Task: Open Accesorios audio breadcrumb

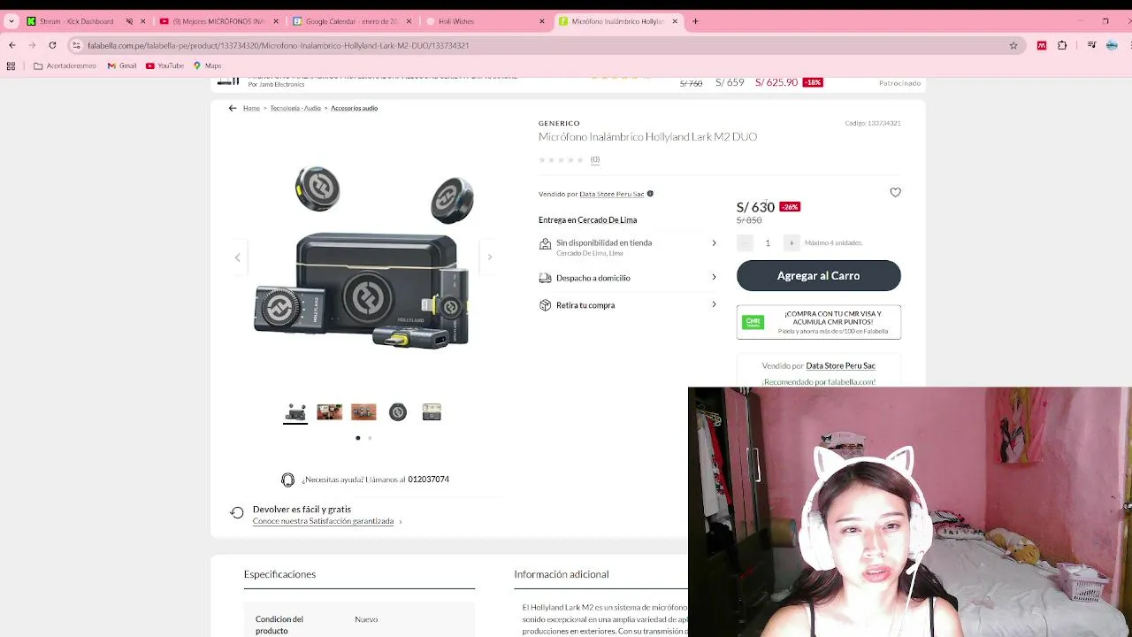Action: click(354, 108)
